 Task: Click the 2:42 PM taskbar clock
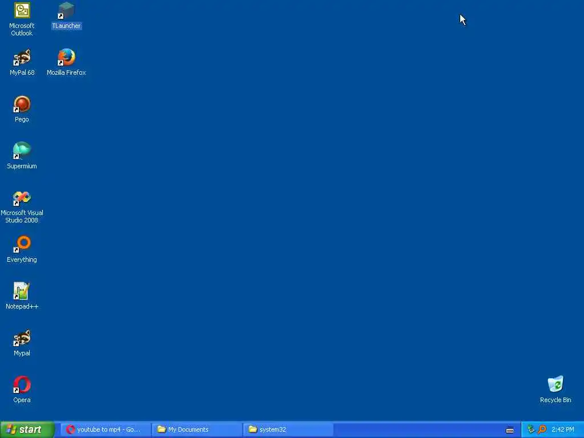pos(563,429)
